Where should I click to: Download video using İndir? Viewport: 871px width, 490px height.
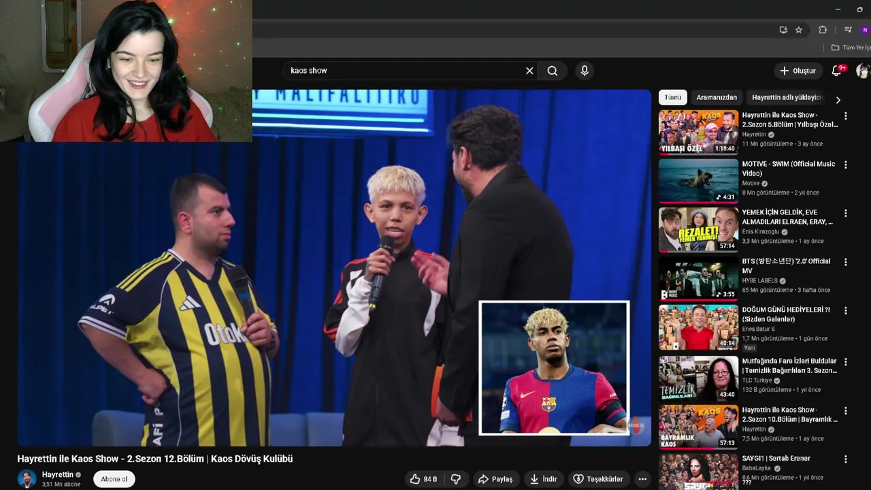(x=544, y=479)
